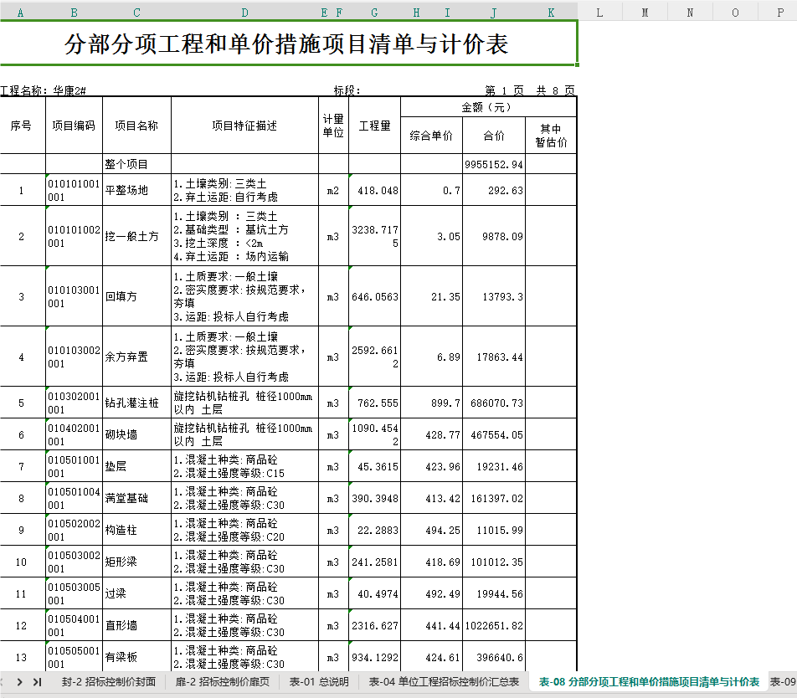Select column L header
The height and width of the screenshot is (698, 797).
[x=599, y=13]
